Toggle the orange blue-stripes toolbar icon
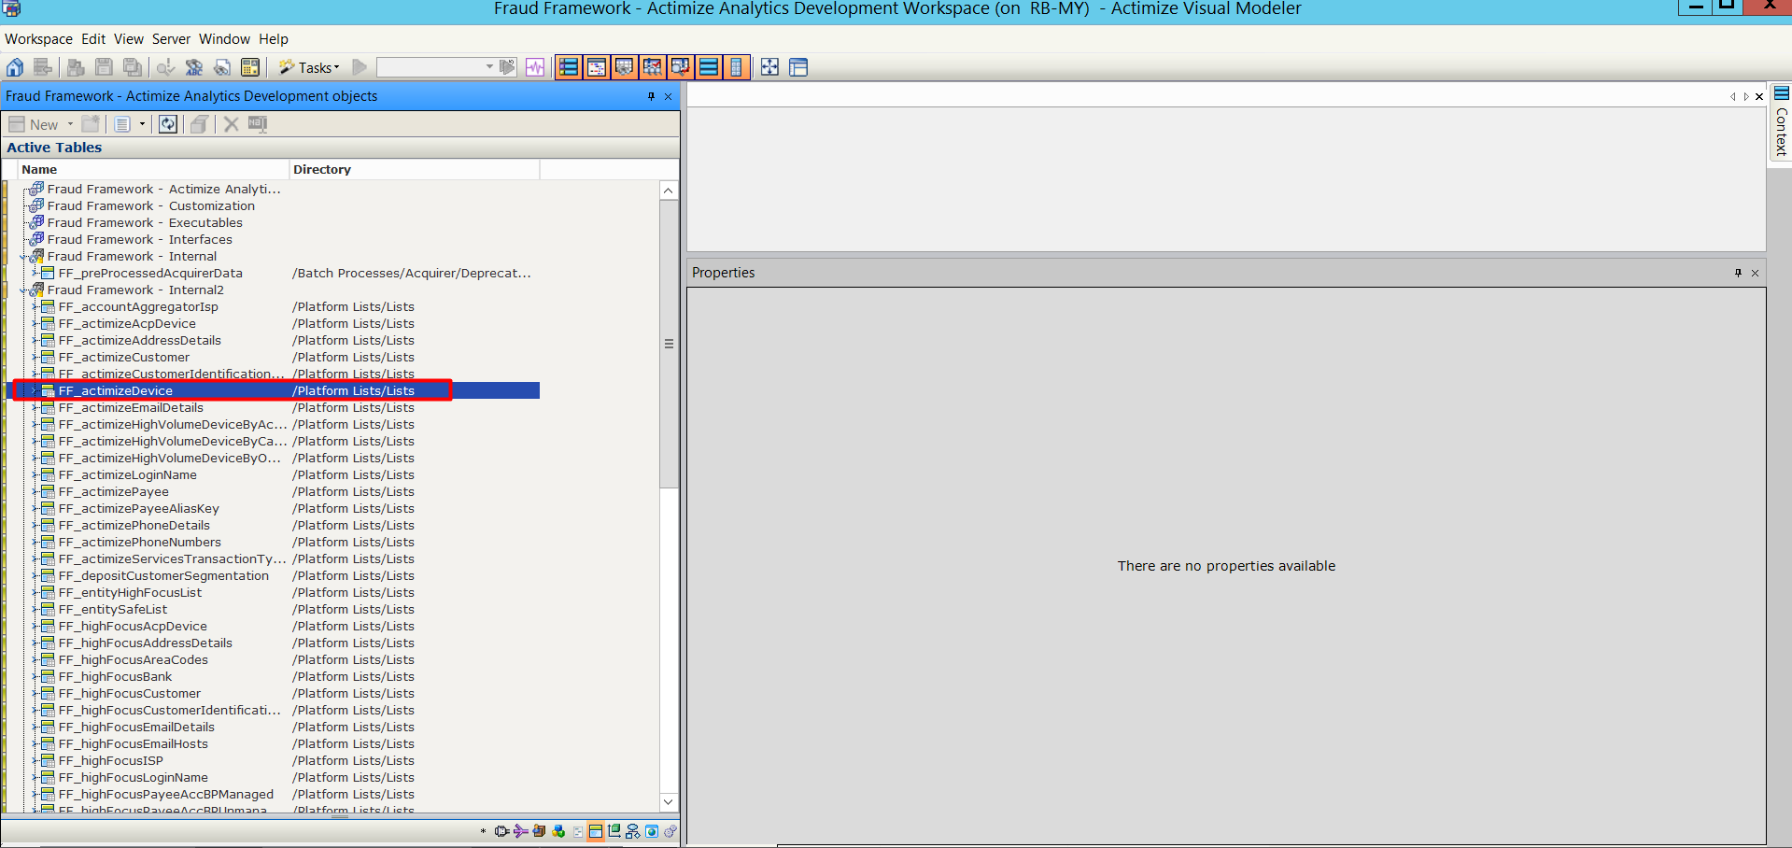This screenshot has height=848, width=1792. click(709, 67)
